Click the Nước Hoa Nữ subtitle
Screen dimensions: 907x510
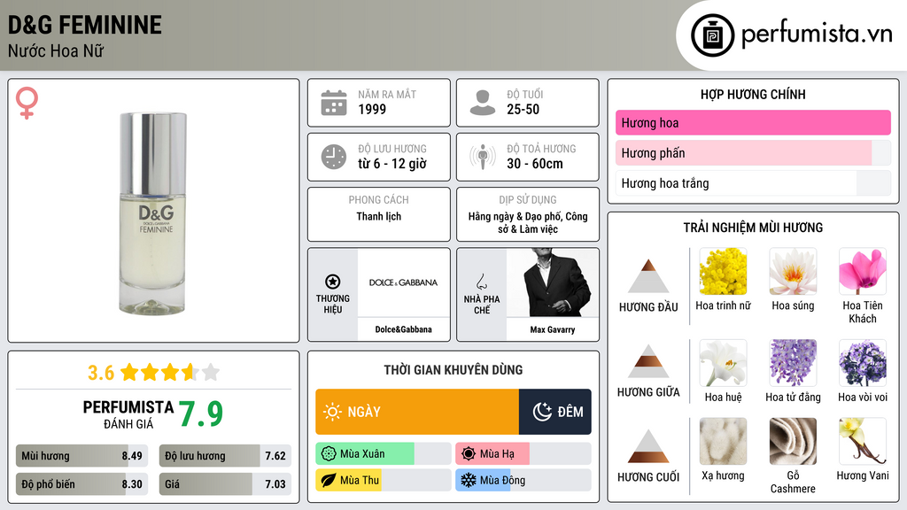(x=56, y=50)
